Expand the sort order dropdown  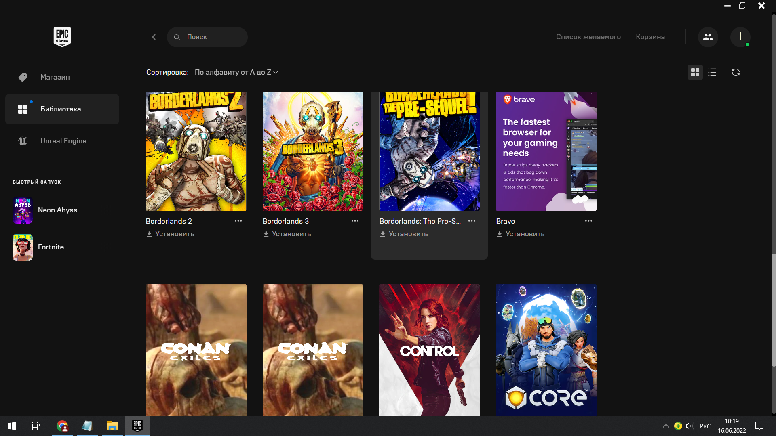tap(236, 72)
